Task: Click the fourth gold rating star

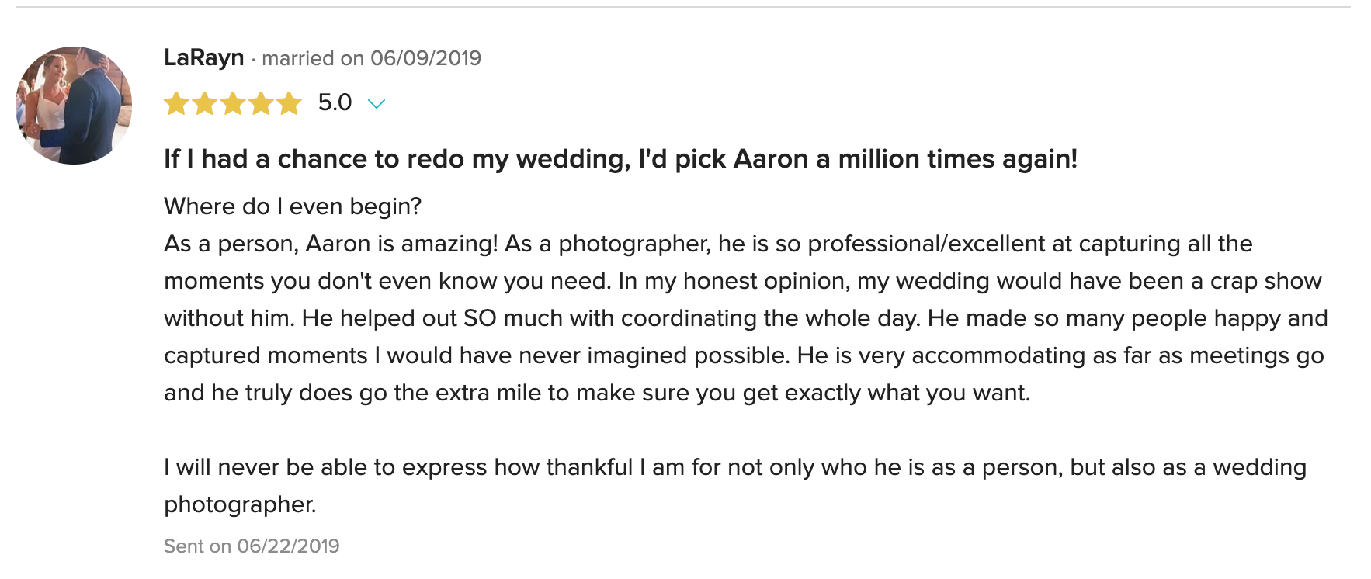Action: point(261,103)
